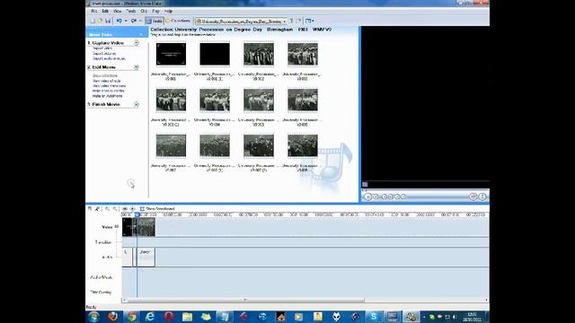Open the Redo history dropdown arrow

[x=140, y=22]
